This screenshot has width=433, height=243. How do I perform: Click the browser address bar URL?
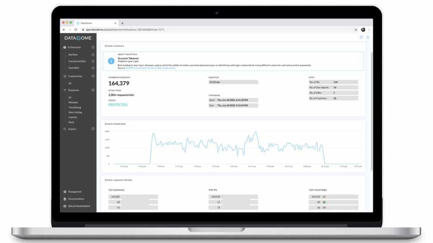(125, 30)
